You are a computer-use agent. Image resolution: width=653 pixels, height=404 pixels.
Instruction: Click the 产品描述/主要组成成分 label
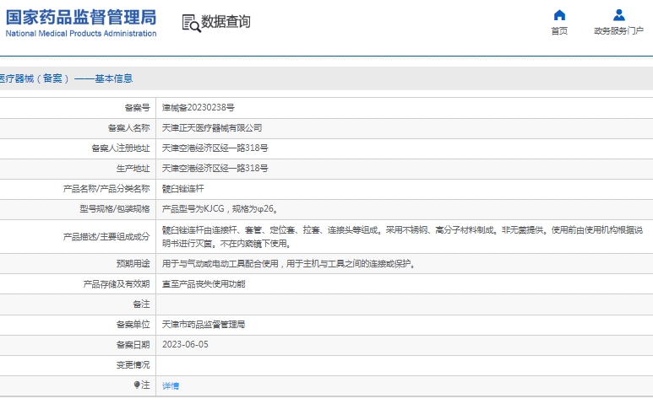[106, 236]
